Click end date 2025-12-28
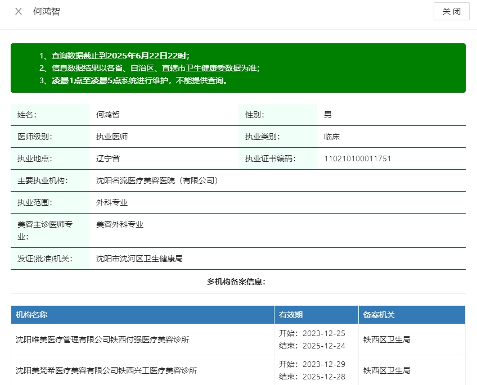477x385 pixels. click(x=323, y=377)
